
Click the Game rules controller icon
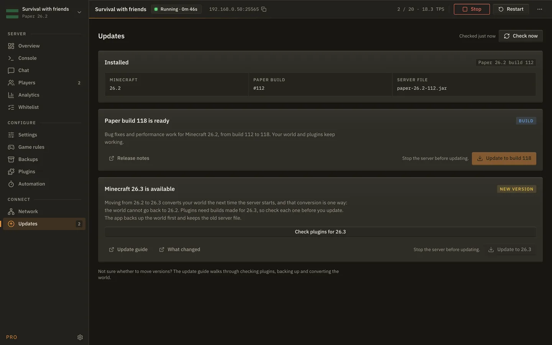click(x=11, y=147)
